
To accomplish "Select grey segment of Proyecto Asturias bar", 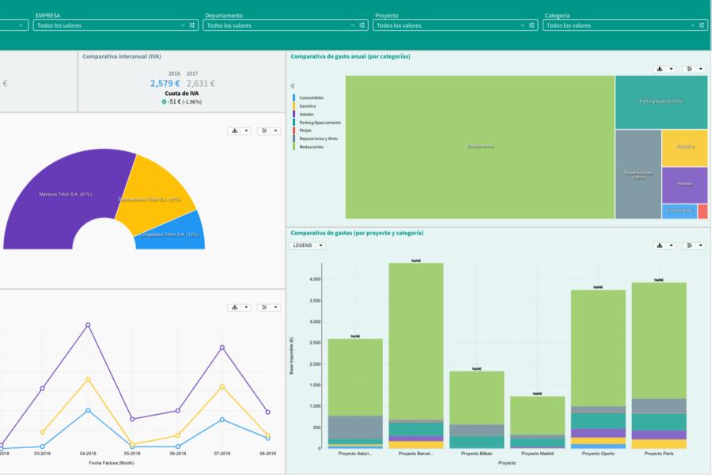I will click(x=355, y=427).
